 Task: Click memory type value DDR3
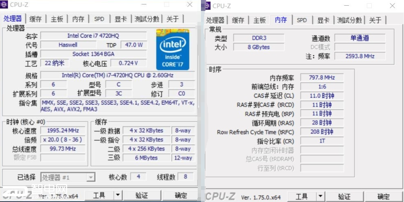259,38
